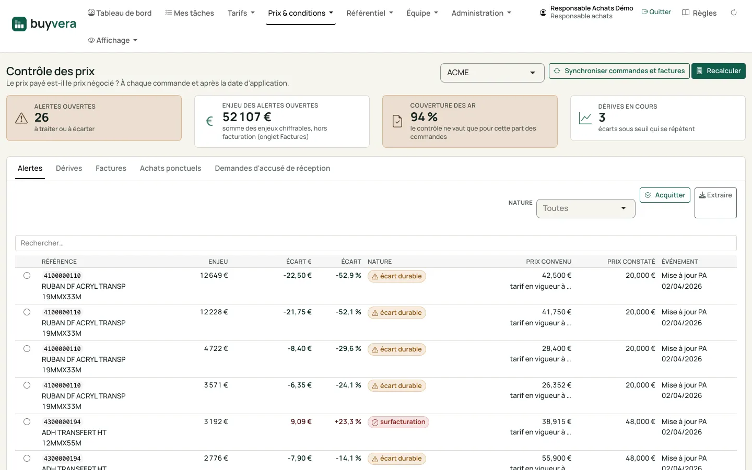Open the Administration dropdown

coord(481,13)
